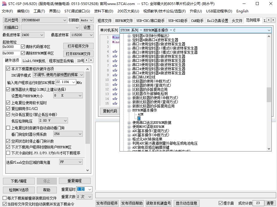Screen dimensions: 277x207
Task: Open the 重复延时 3 秒 dropdown
Action: coord(90,189)
